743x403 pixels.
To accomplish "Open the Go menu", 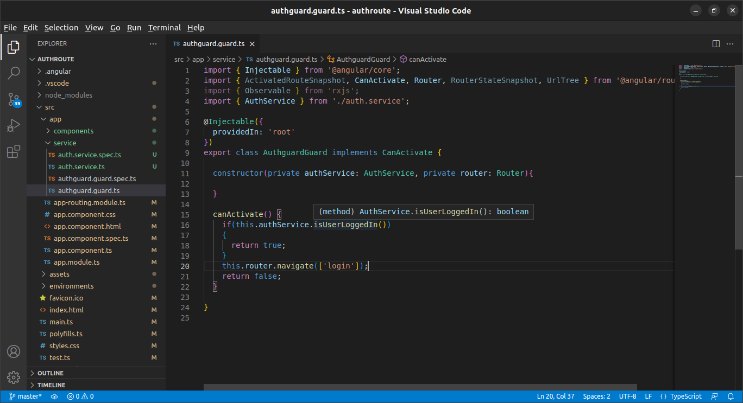I will (115, 28).
